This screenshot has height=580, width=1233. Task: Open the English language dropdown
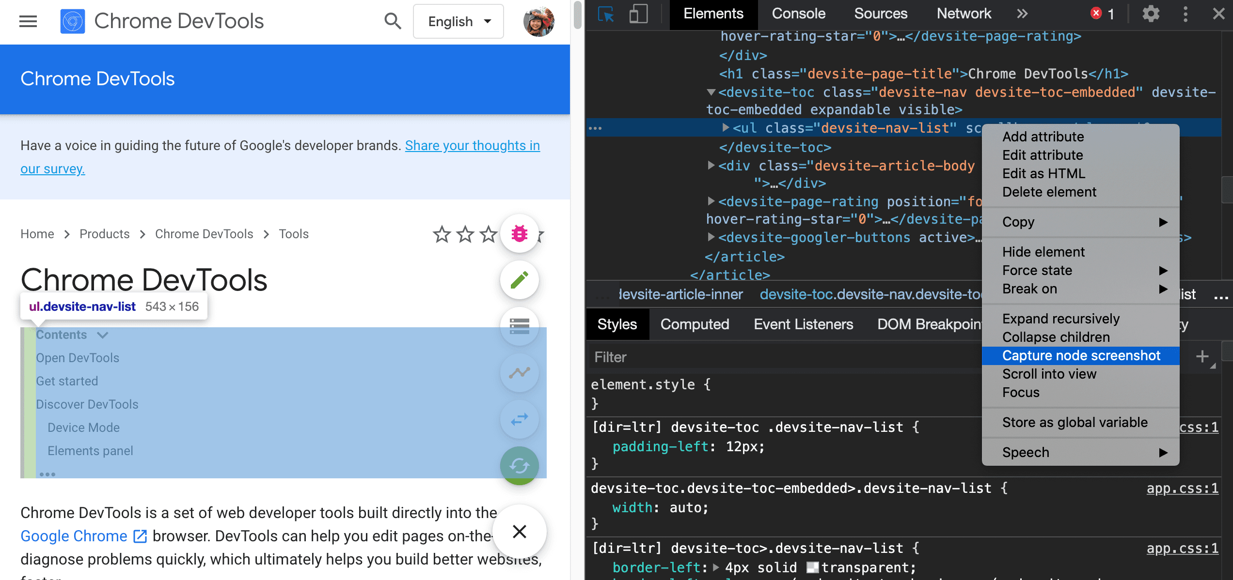(458, 21)
